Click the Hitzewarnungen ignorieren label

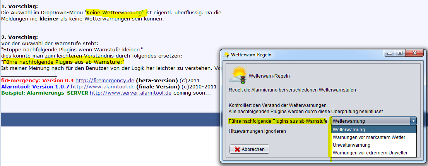coord(257,131)
